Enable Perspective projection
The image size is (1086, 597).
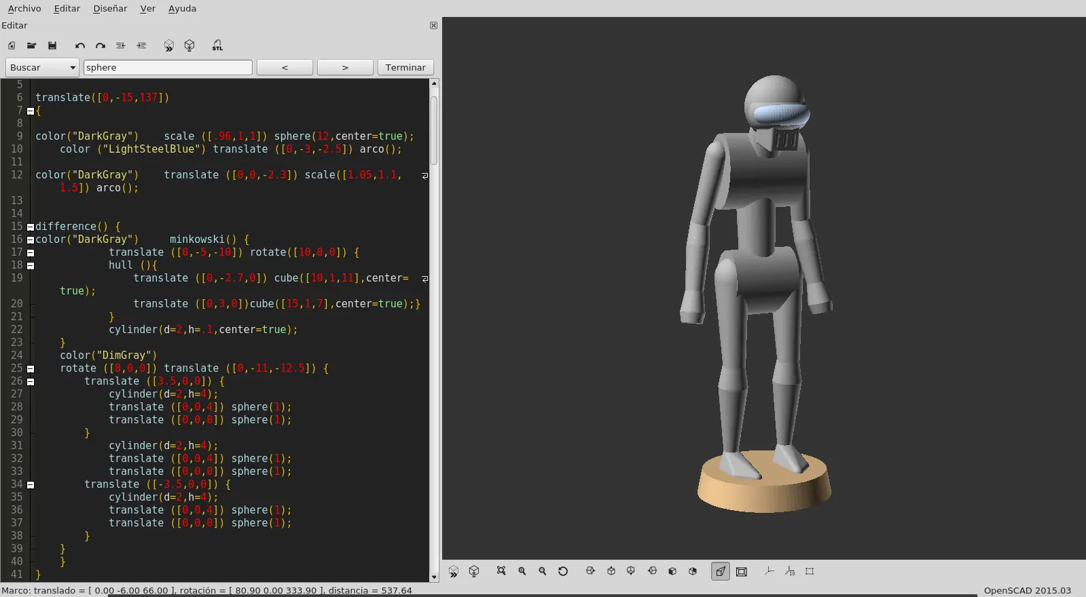[721, 571]
